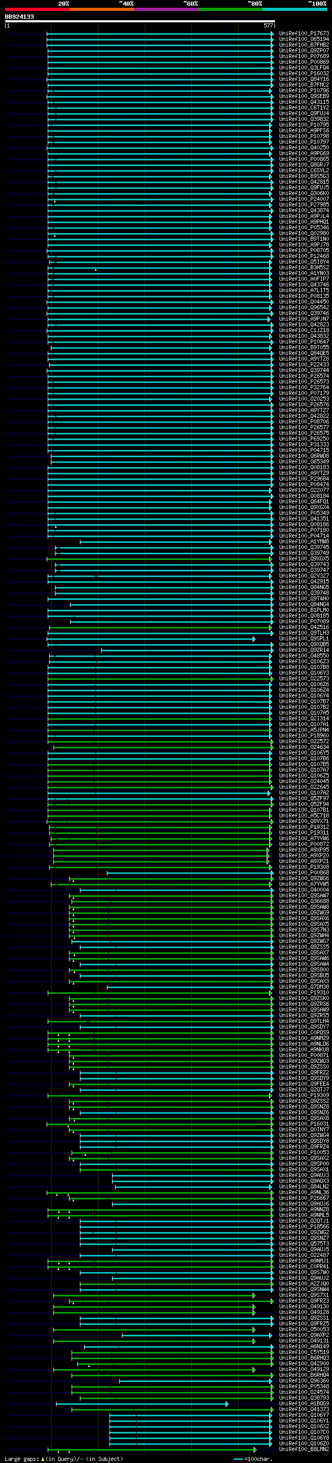Click the cyan =100char. scale bar
The image size is (332, 1463).
(x=238, y=1459)
